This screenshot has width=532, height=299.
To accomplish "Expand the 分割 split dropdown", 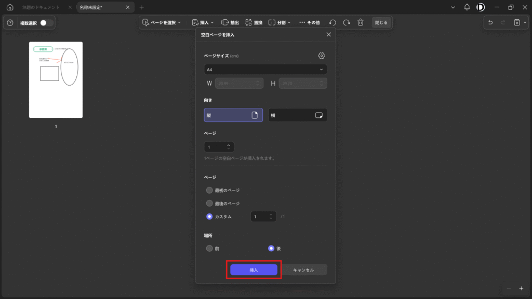I will pos(280,23).
